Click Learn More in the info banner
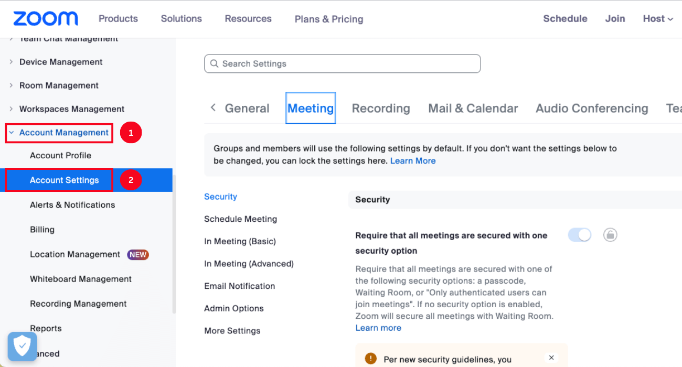The width and height of the screenshot is (682, 367). click(413, 160)
